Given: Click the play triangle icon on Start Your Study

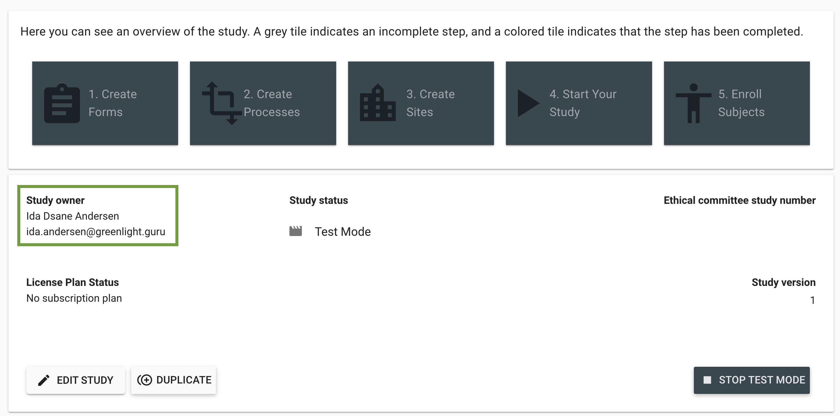Looking at the screenshot, I should point(528,103).
